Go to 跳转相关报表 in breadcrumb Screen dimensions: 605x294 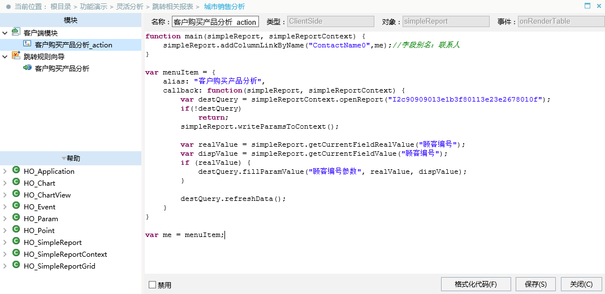point(173,7)
